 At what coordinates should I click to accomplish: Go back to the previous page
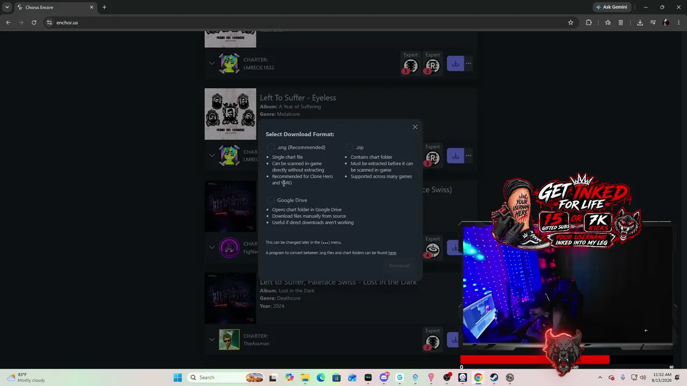click(8, 23)
